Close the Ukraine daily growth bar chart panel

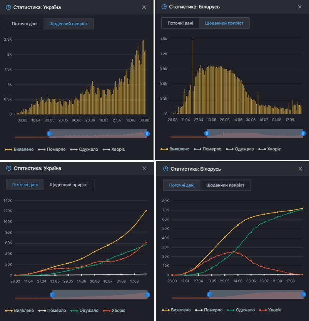144,7
